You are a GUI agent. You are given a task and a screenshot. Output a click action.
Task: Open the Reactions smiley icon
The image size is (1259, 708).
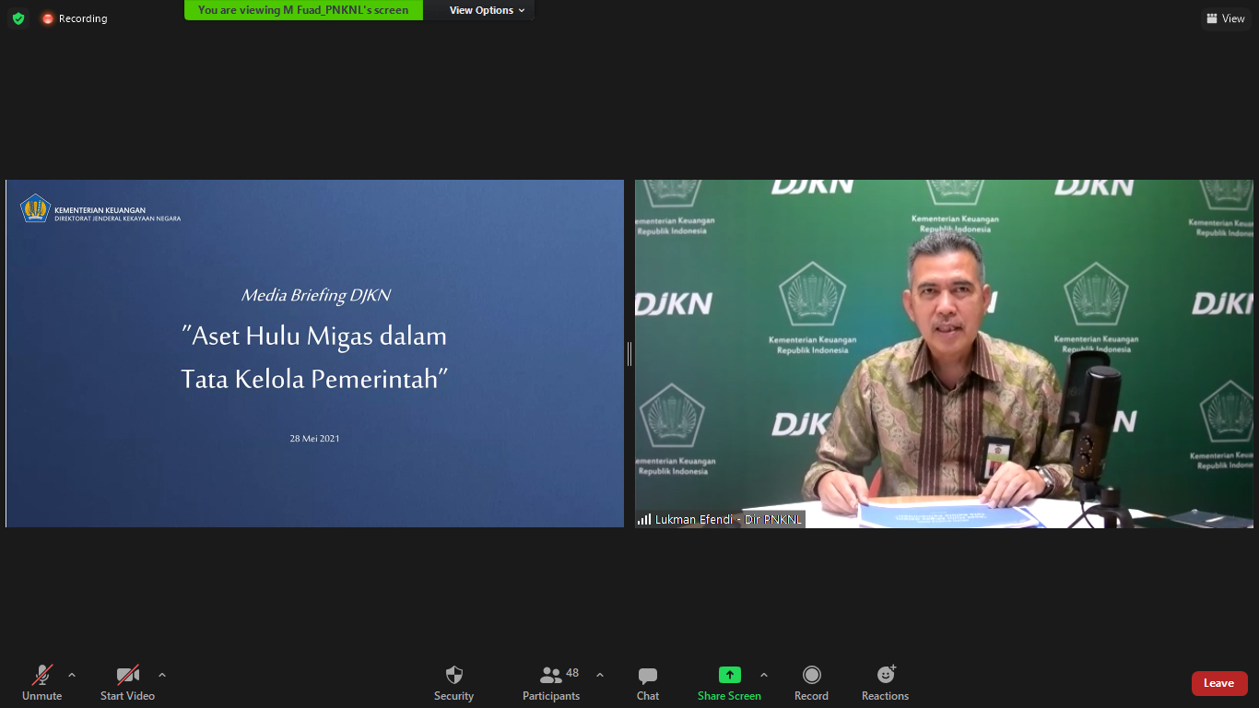coord(885,676)
